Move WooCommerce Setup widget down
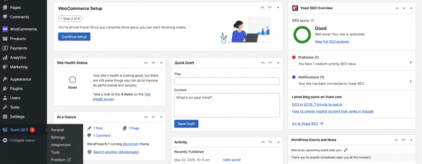Viewport: 422px width, 164px height. pos(270,7)
